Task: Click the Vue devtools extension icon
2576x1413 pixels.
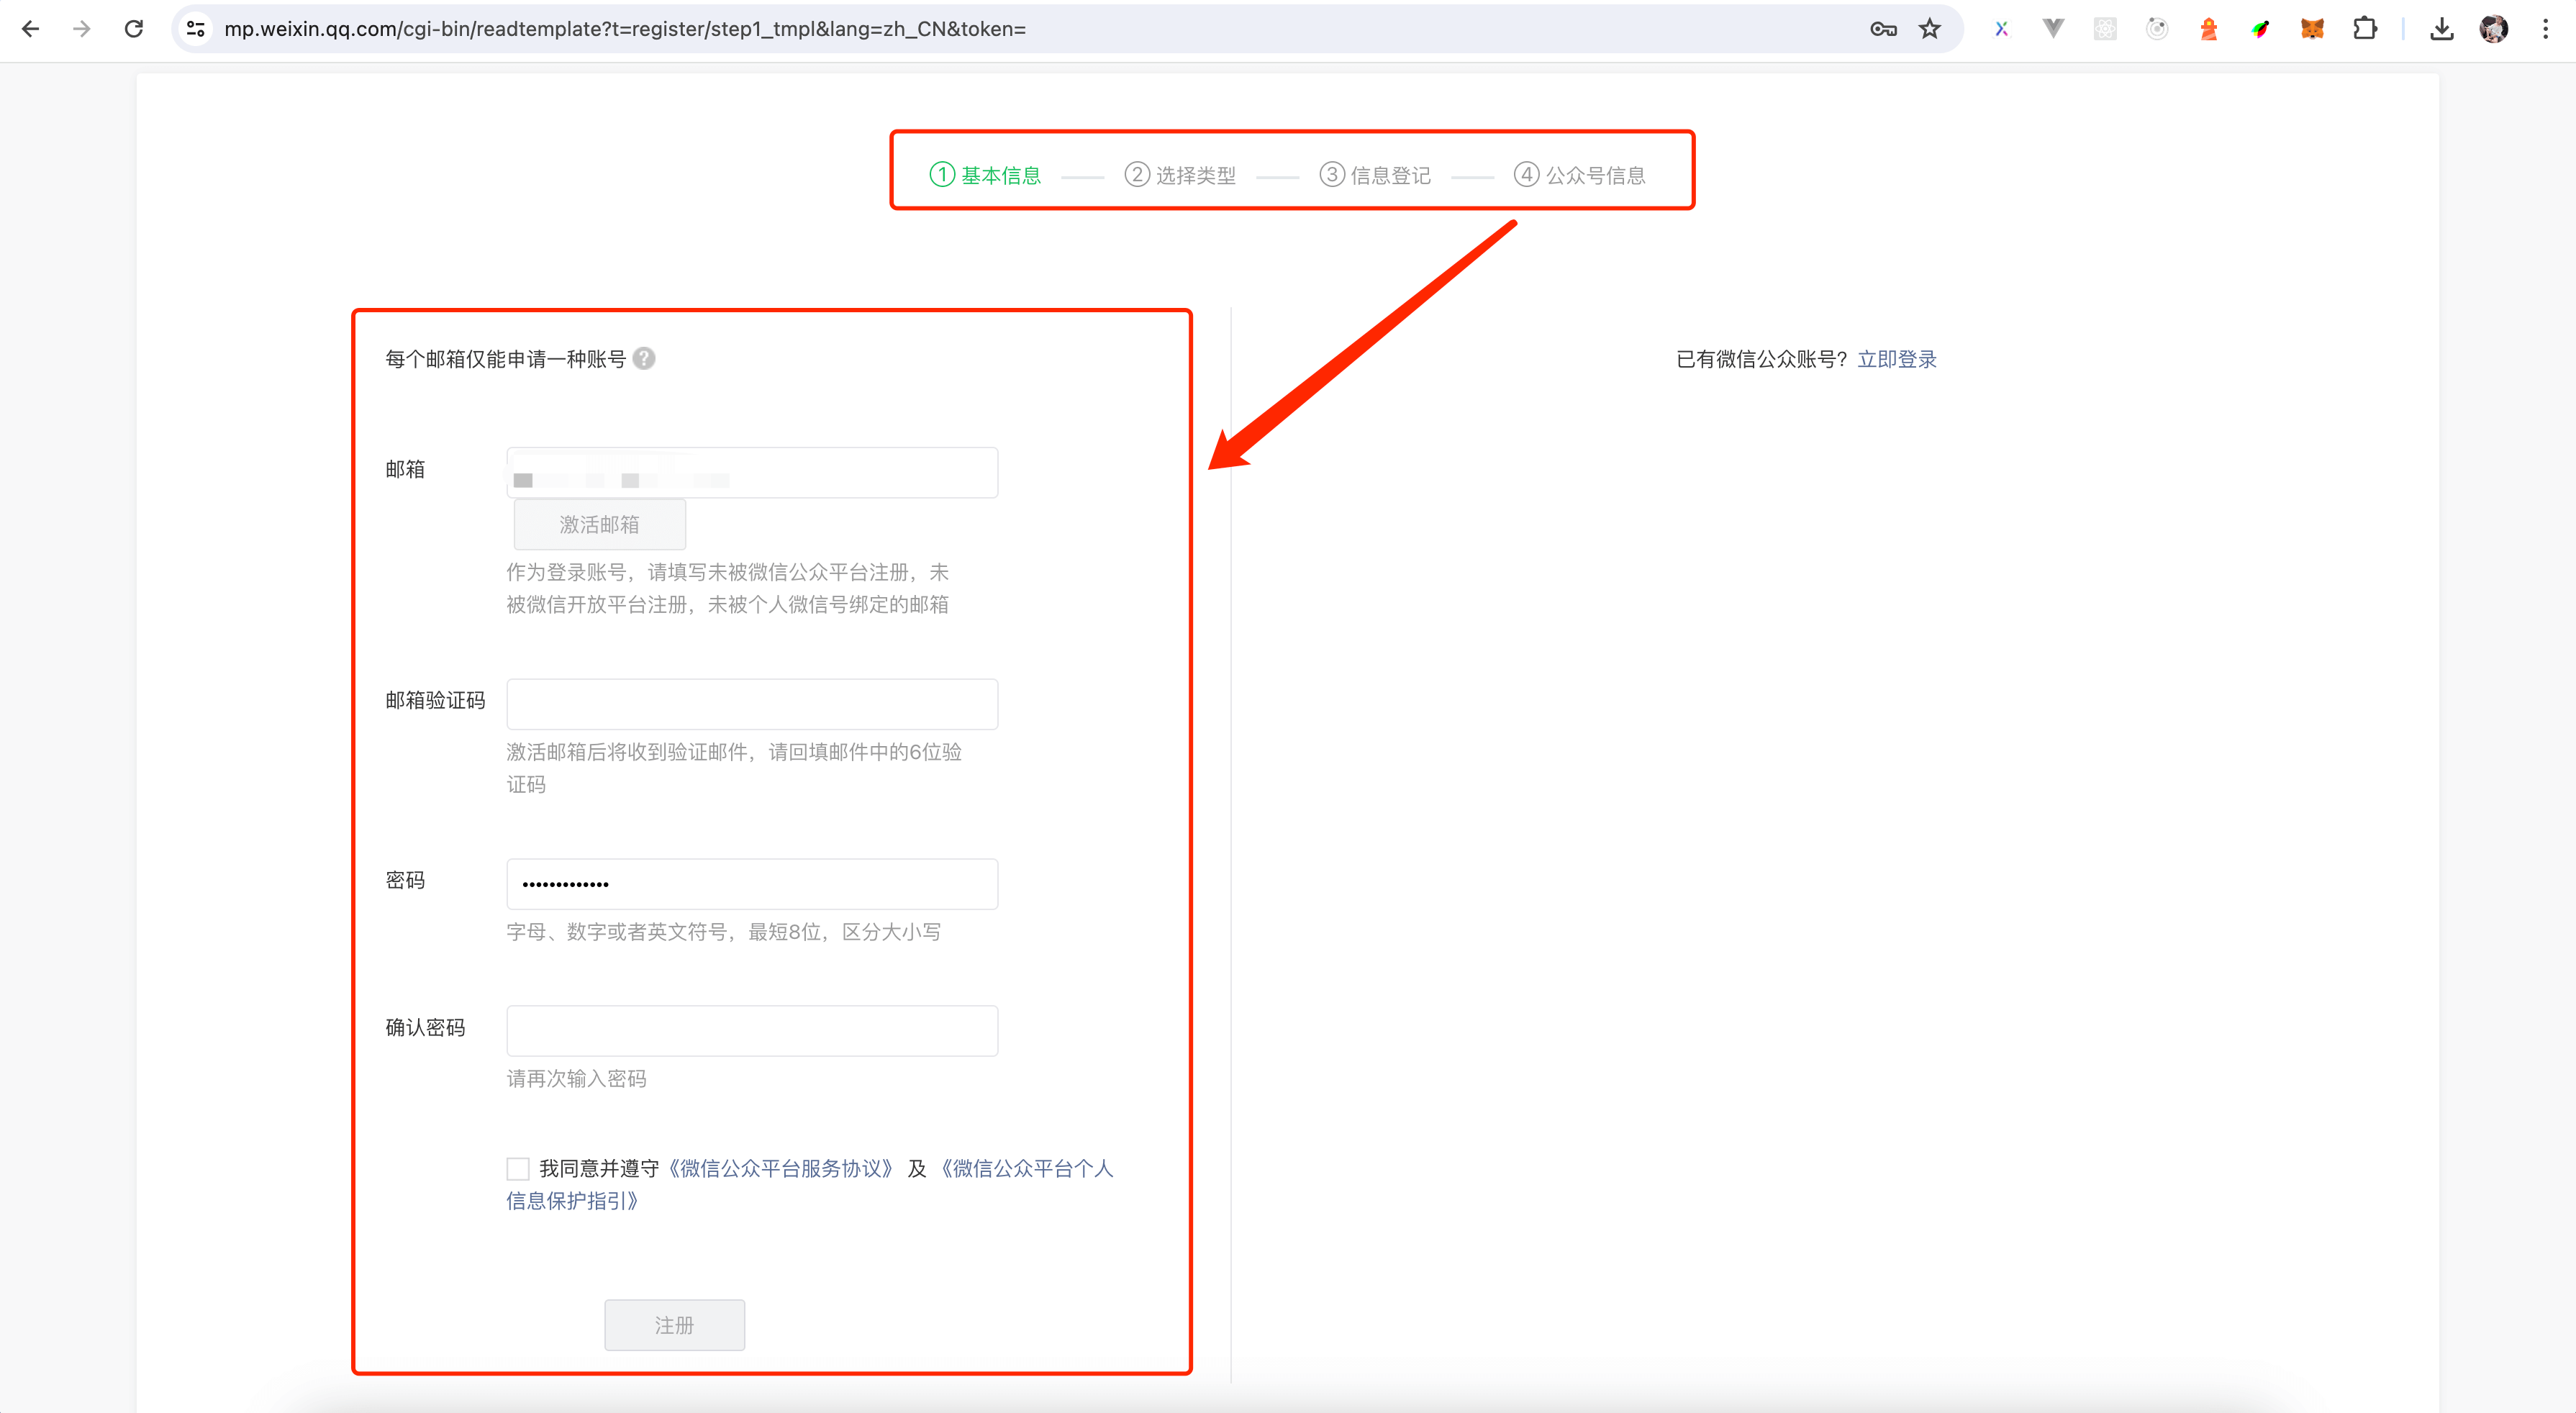Action: (x=2053, y=29)
